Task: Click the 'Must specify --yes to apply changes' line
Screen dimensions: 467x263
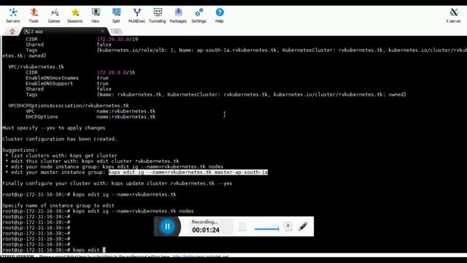Action: 53,128
